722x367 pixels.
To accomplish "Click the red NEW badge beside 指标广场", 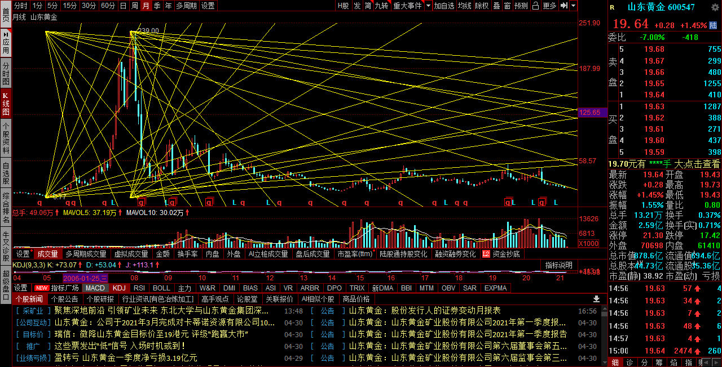I will [x=42, y=288].
